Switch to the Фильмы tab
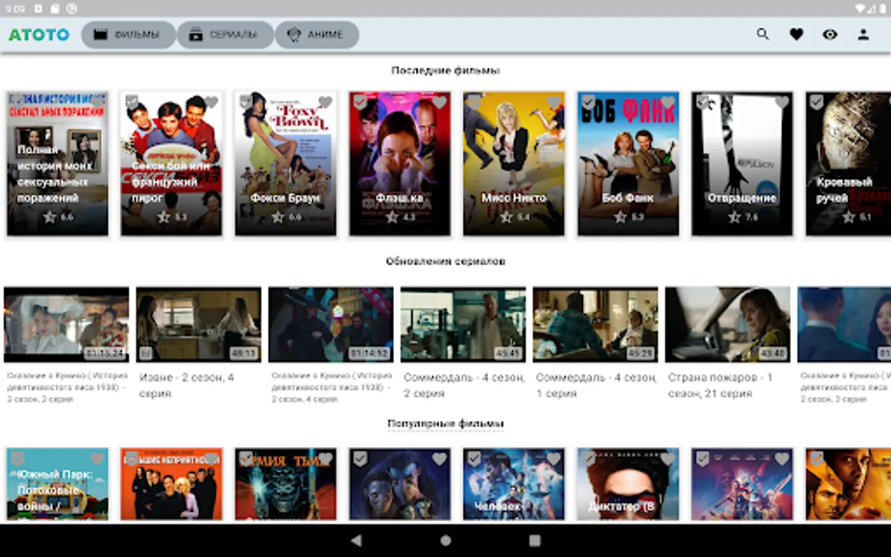The height and width of the screenshot is (557, 891). point(127,35)
